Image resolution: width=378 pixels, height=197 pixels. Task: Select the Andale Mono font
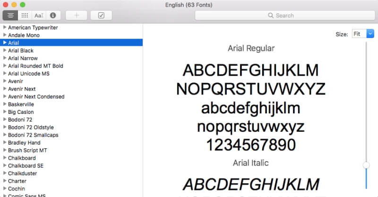point(24,35)
